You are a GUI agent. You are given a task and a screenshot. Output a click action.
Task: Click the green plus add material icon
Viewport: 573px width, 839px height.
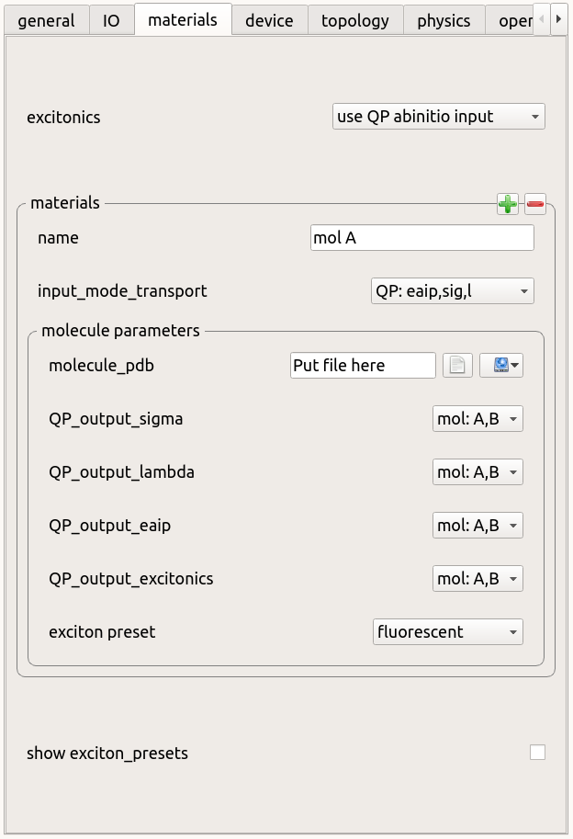507,204
